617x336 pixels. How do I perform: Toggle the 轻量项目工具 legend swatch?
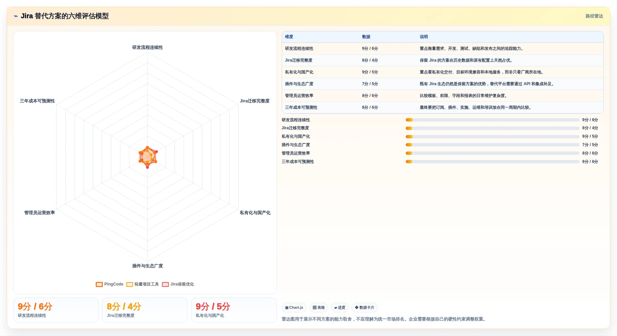129,284
